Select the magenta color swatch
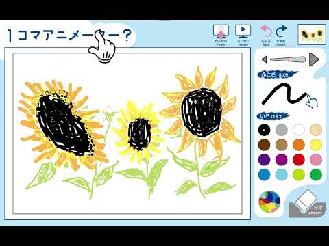The width and height of the screenshot is (329, 246). [x=282, y=160]
